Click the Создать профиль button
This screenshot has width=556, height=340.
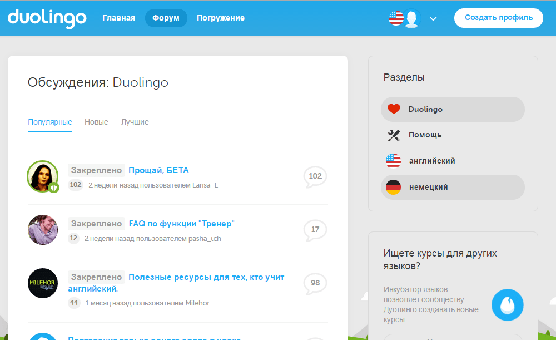[499, 18]
